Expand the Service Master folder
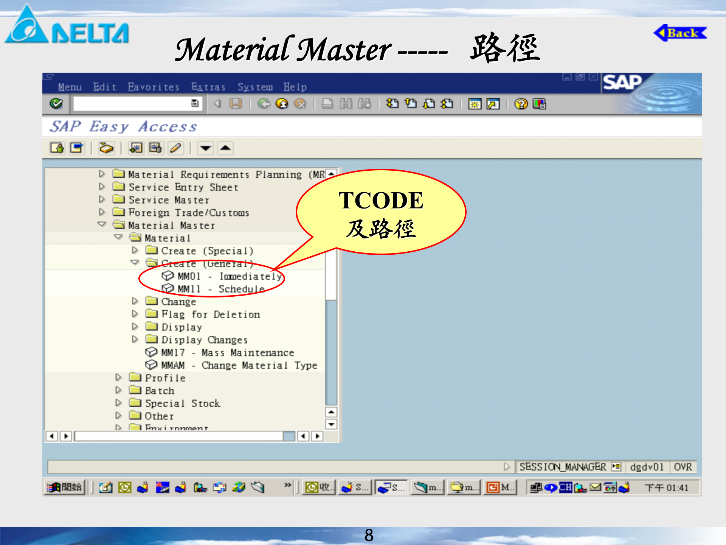726x545 pixels. coord(101,200)
